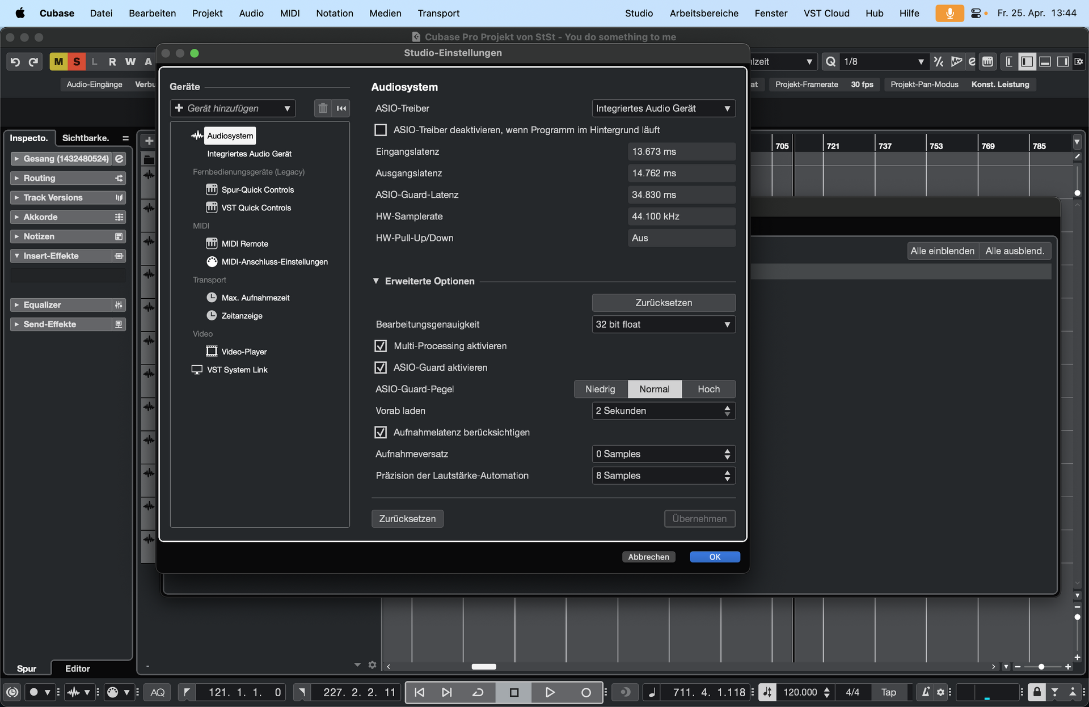The width and height of the screenshot is (1089, 707).
Task: Start playback with Play button
Action: click(x=550, y=692)
